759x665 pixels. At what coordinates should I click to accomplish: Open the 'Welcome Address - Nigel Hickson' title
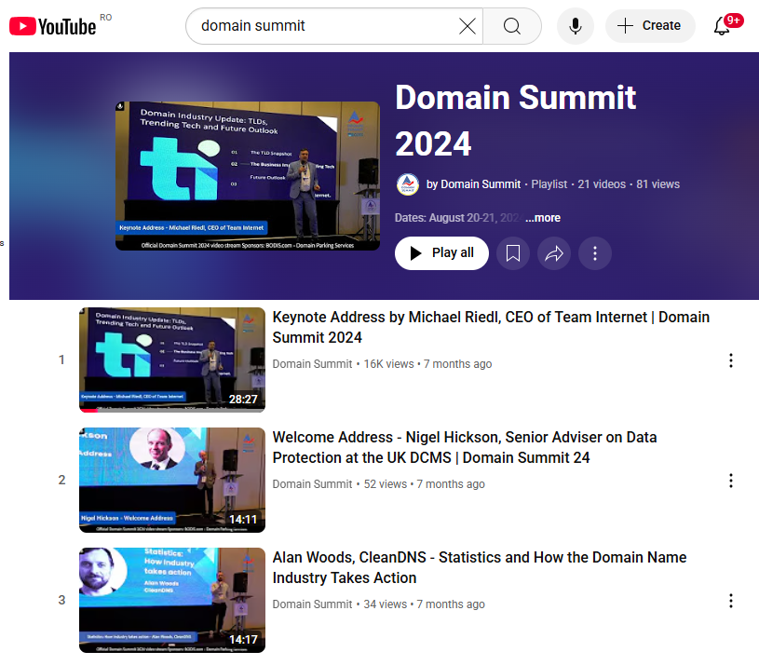465,447
